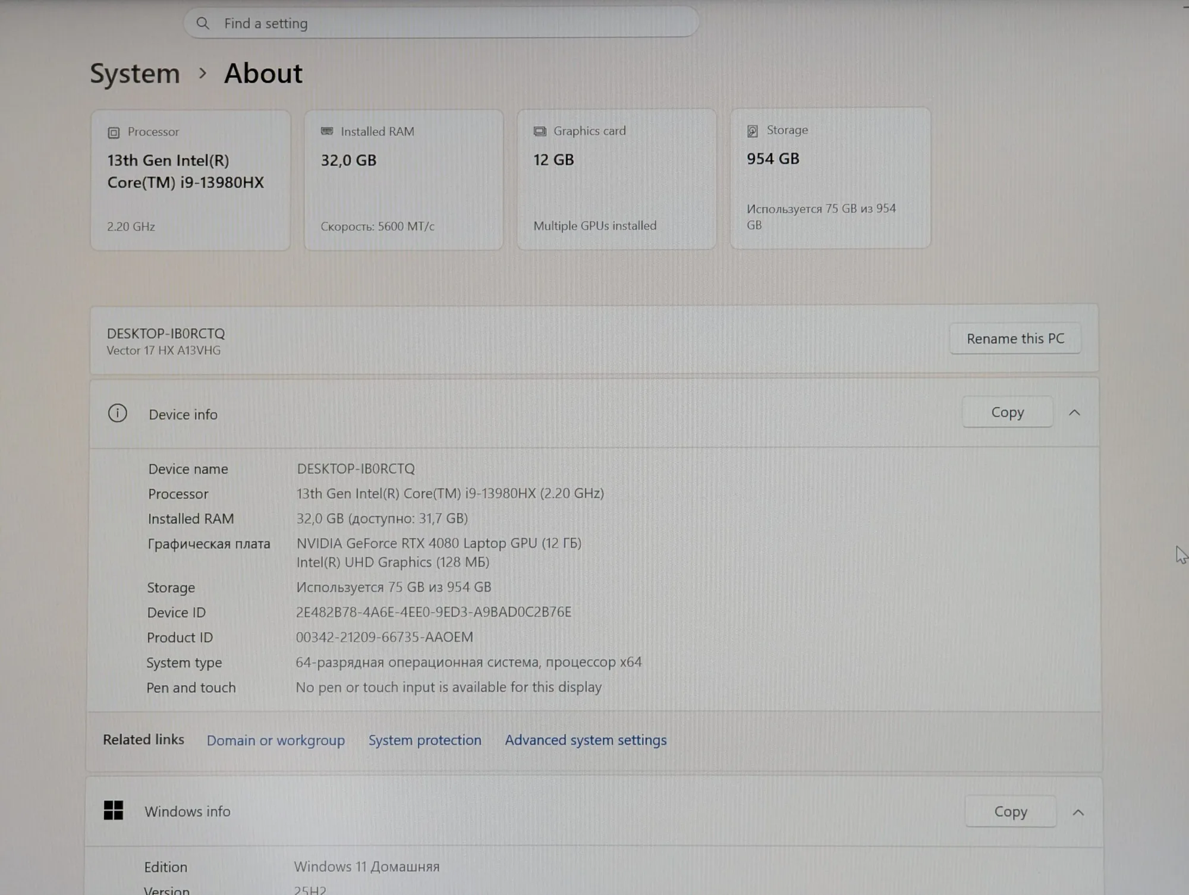Click the Graphics card icon
This screenshot has width=1189, height=895.
(x=540, y=131)
